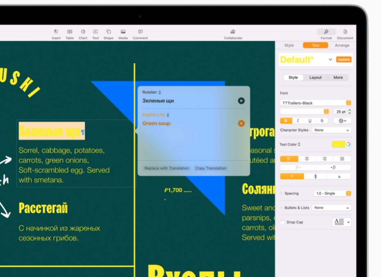Open the color wheel next to Text Color
Screen dimensions: 381x277
348,144
